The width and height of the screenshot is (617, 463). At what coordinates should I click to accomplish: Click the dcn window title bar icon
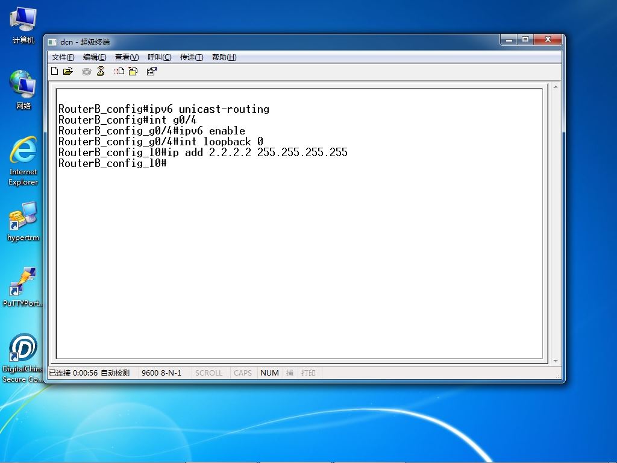[x=52, y=42]
